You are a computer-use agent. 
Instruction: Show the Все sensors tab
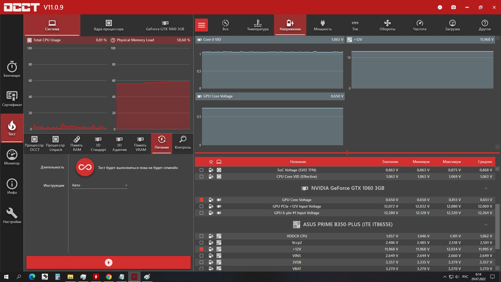(225, 25)
